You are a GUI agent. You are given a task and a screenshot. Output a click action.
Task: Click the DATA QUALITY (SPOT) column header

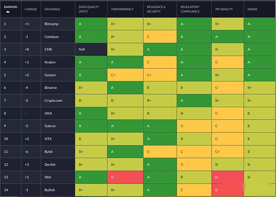point(89,9)
